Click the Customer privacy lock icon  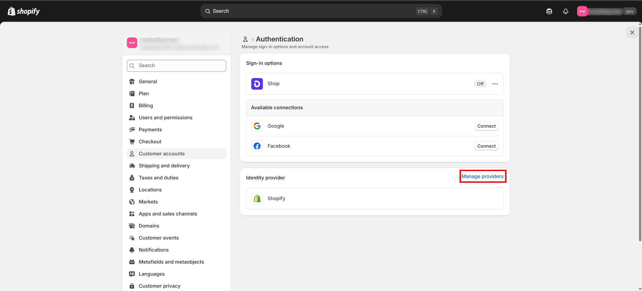tap(132, 286)
